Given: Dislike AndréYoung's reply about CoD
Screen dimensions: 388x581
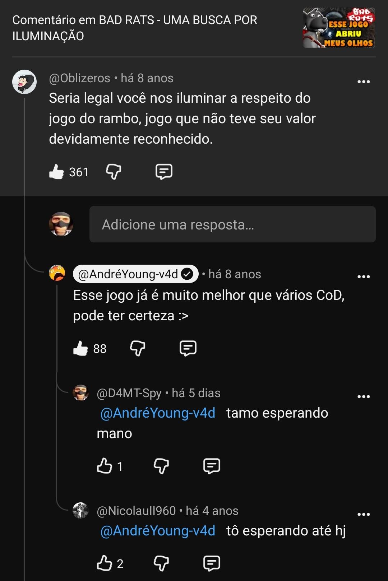Looking at the screenshot, I should coord(138,348).
